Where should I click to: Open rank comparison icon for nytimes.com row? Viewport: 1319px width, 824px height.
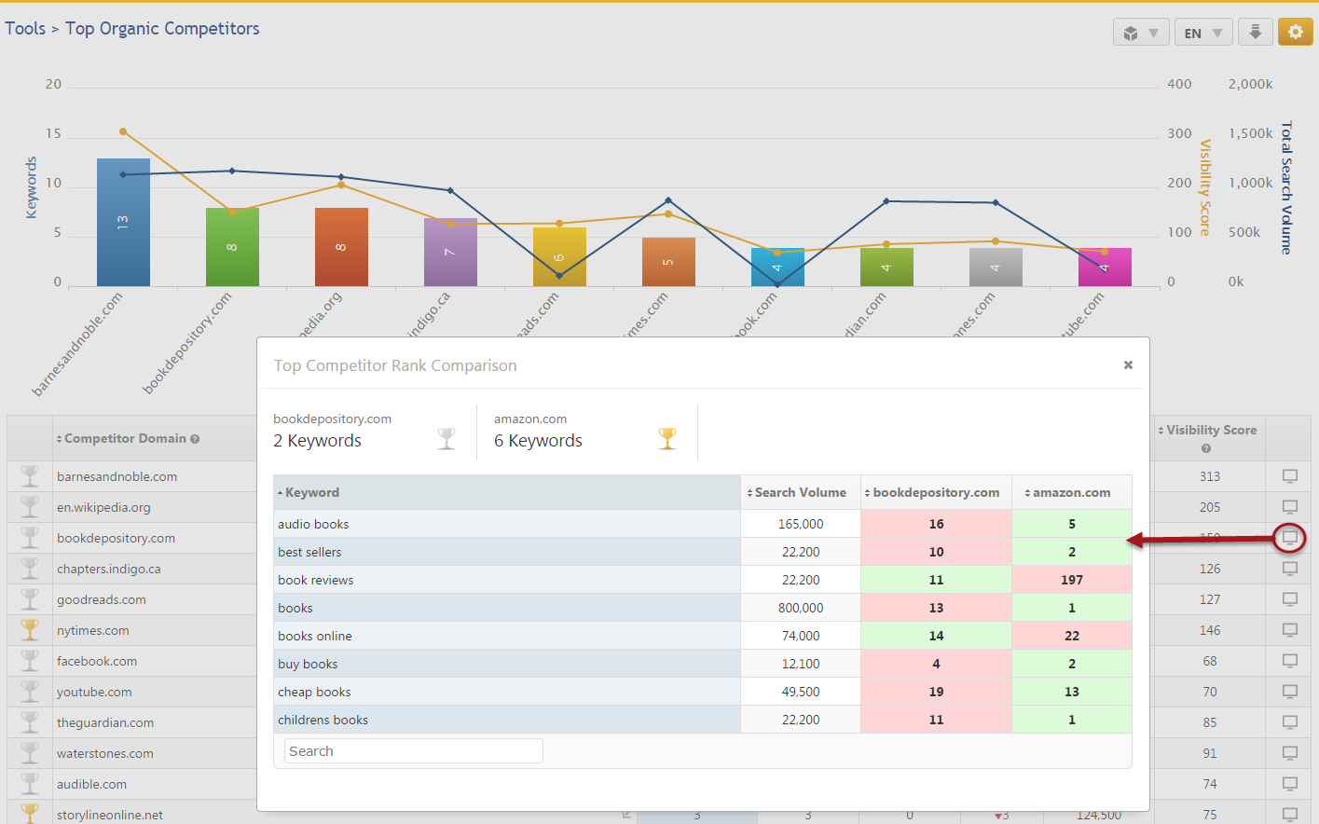coord(1289,630)
